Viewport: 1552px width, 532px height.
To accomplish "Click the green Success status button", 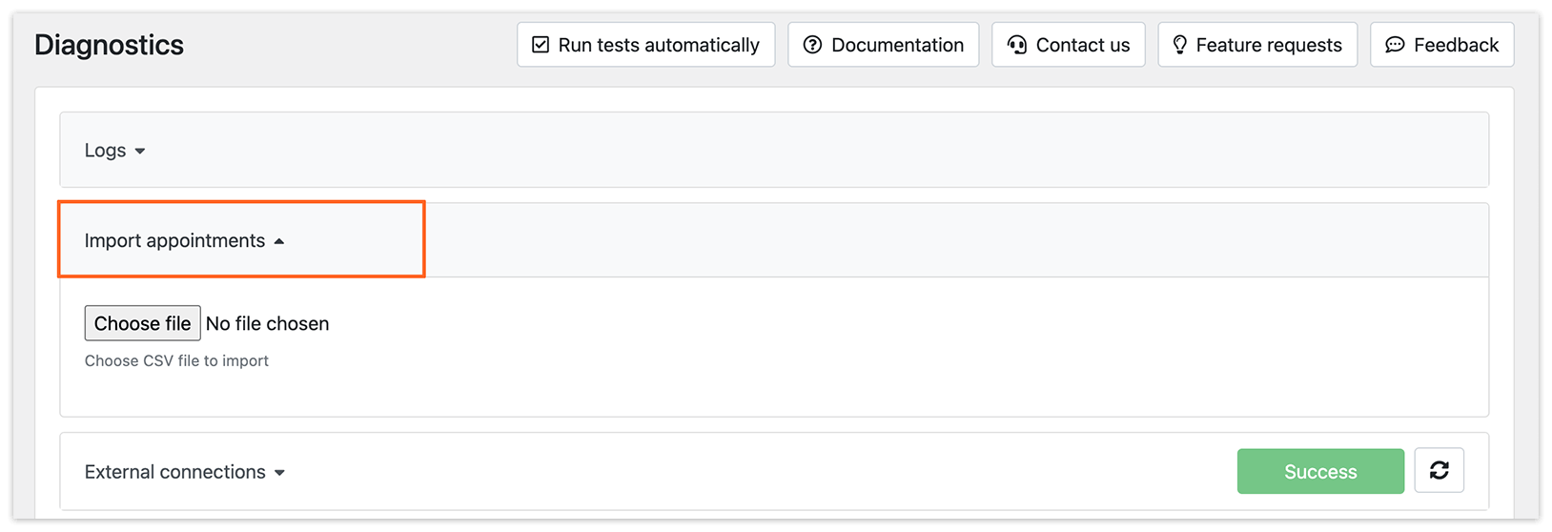I will pyautogui.click(x=1320, y=471).
